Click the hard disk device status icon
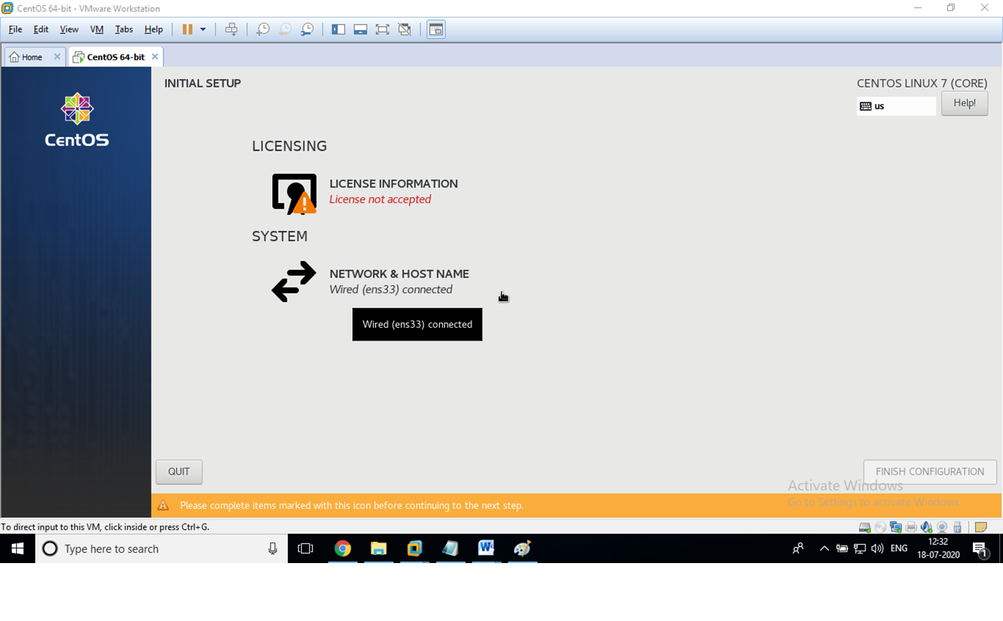This screenshot has height=621, width=1003. [x=864, y=527]
